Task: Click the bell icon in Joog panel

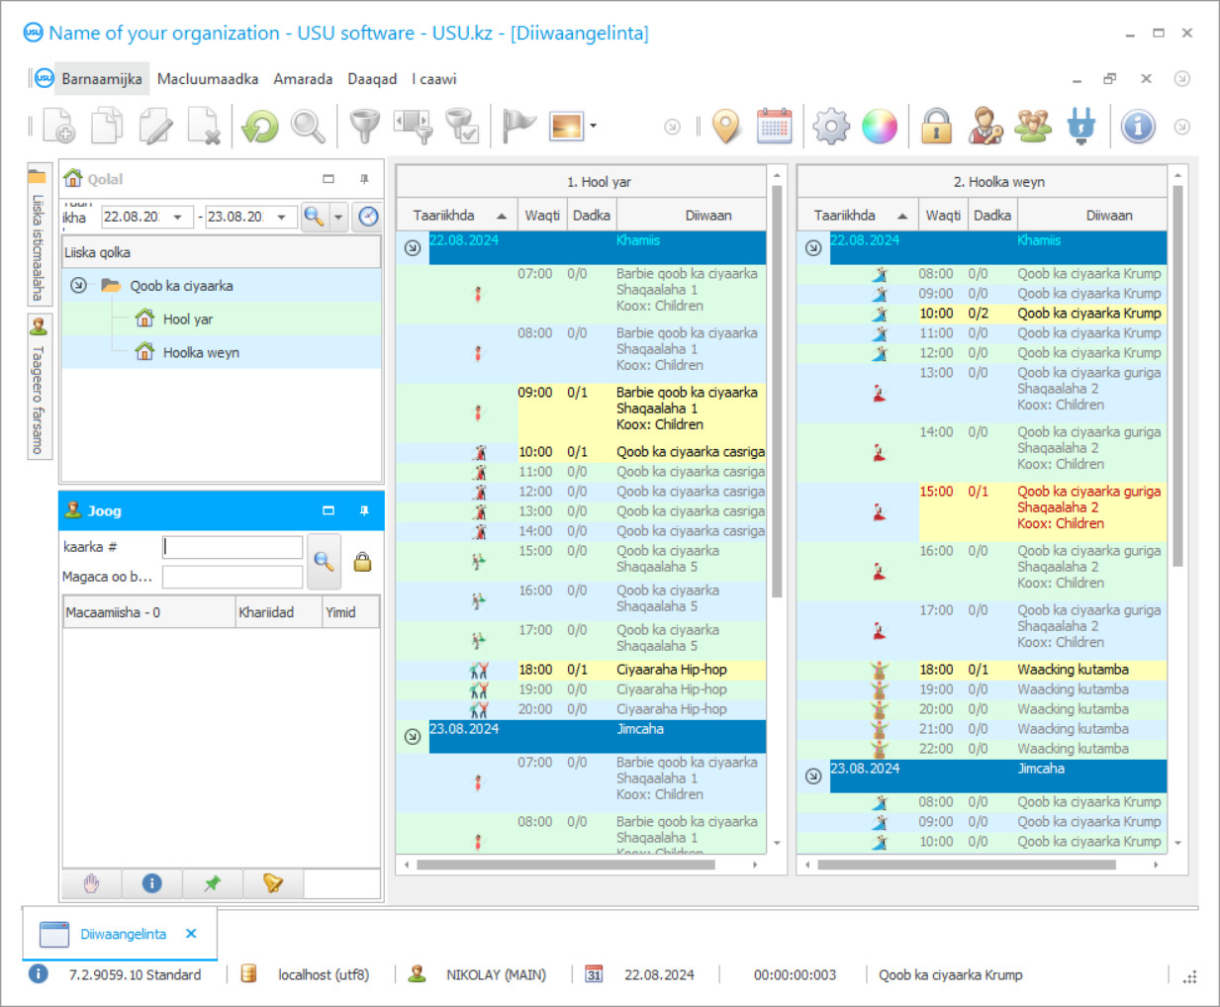Action: pyautogui.click(x=273, y=883)
